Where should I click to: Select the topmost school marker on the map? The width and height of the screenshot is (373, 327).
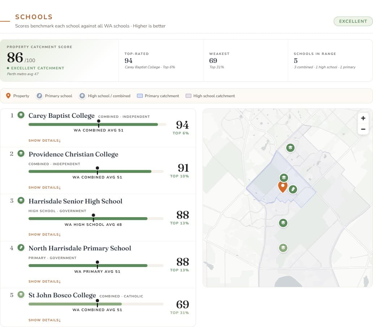click(x=290, y=148)
